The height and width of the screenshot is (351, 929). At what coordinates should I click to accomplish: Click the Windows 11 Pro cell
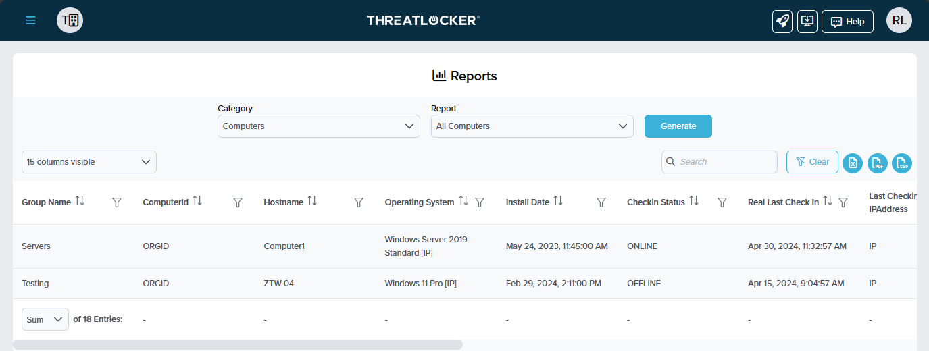[x=421, y=283]
